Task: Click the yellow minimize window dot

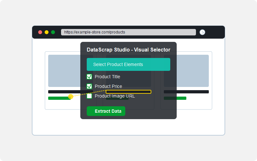Action: 47,32
